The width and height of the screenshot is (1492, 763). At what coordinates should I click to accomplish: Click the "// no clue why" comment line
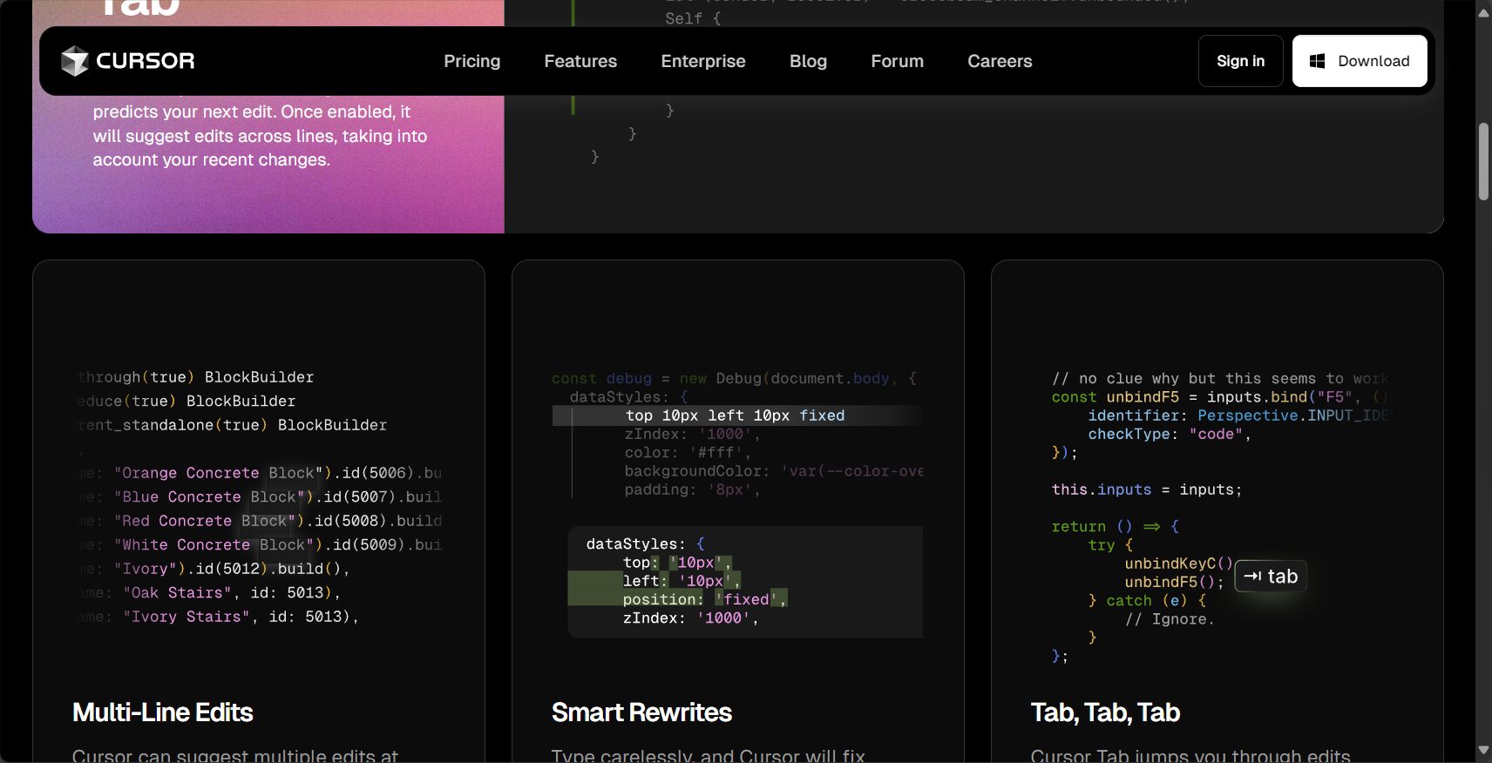(x=1220, y=379)
